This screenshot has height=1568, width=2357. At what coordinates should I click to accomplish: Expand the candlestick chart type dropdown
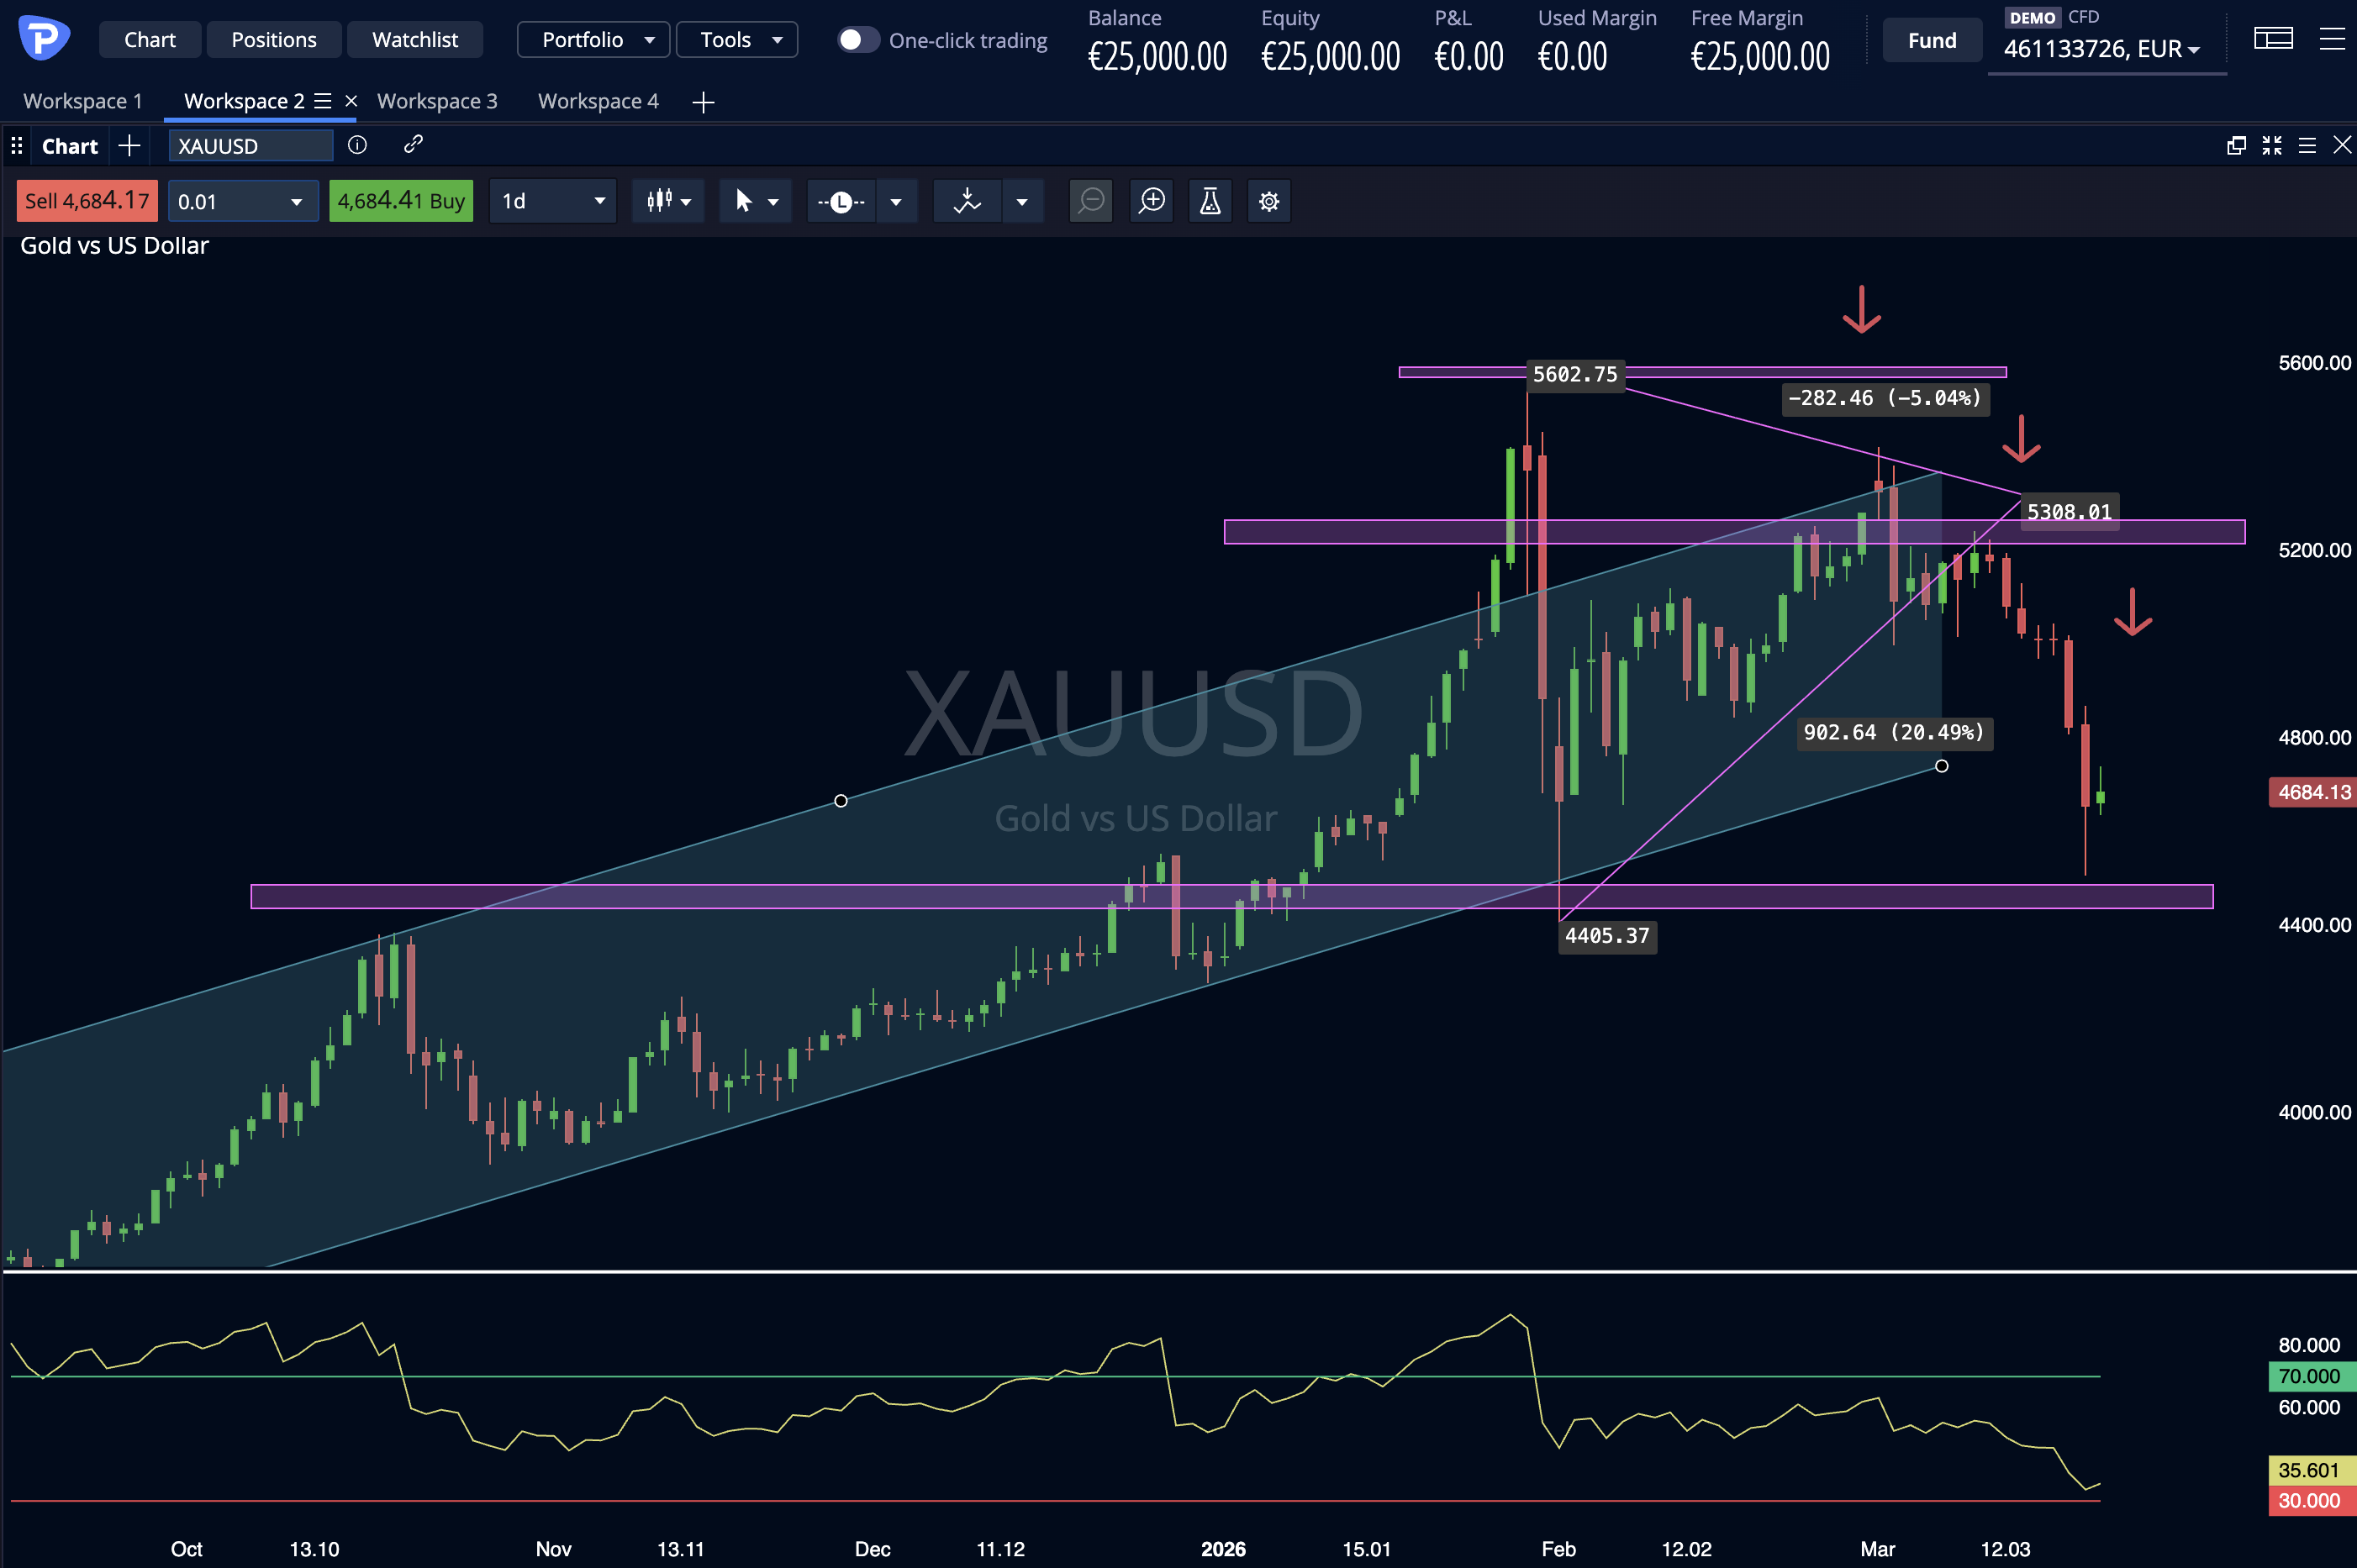click(668, 201)
